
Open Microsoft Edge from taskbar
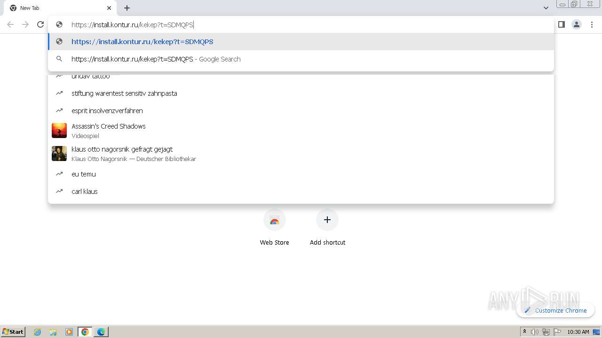coord(101,332)
